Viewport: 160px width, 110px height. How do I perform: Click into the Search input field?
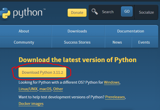[x=108, y=12]
